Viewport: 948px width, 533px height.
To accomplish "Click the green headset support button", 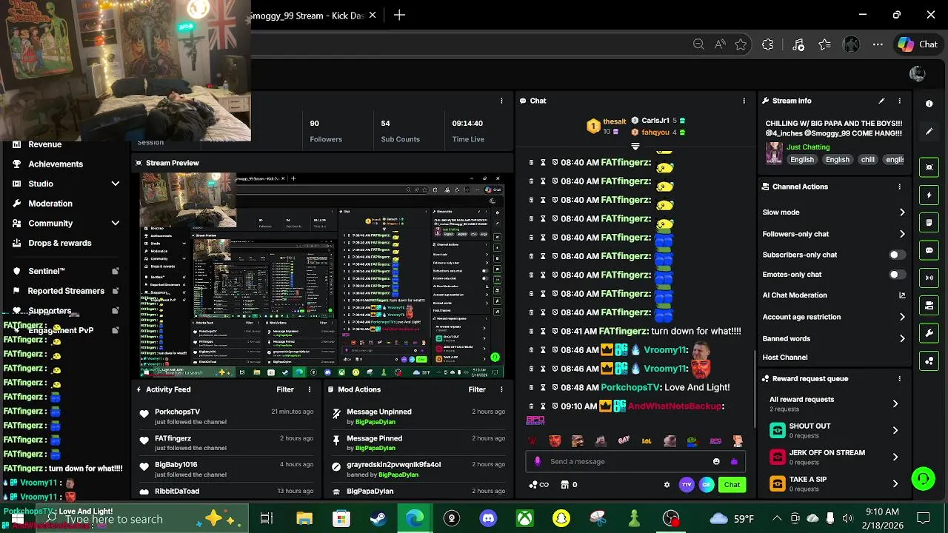I will [x=923, y=479].
